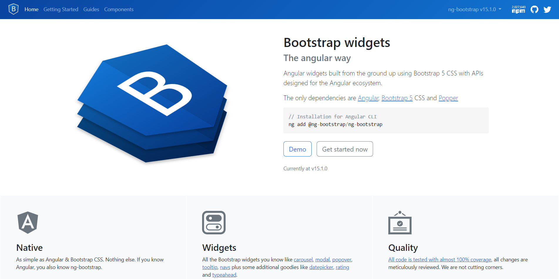This screenshot has width=559, height=279.
Task: Click the Get started now button
Action: pos(345,149)
